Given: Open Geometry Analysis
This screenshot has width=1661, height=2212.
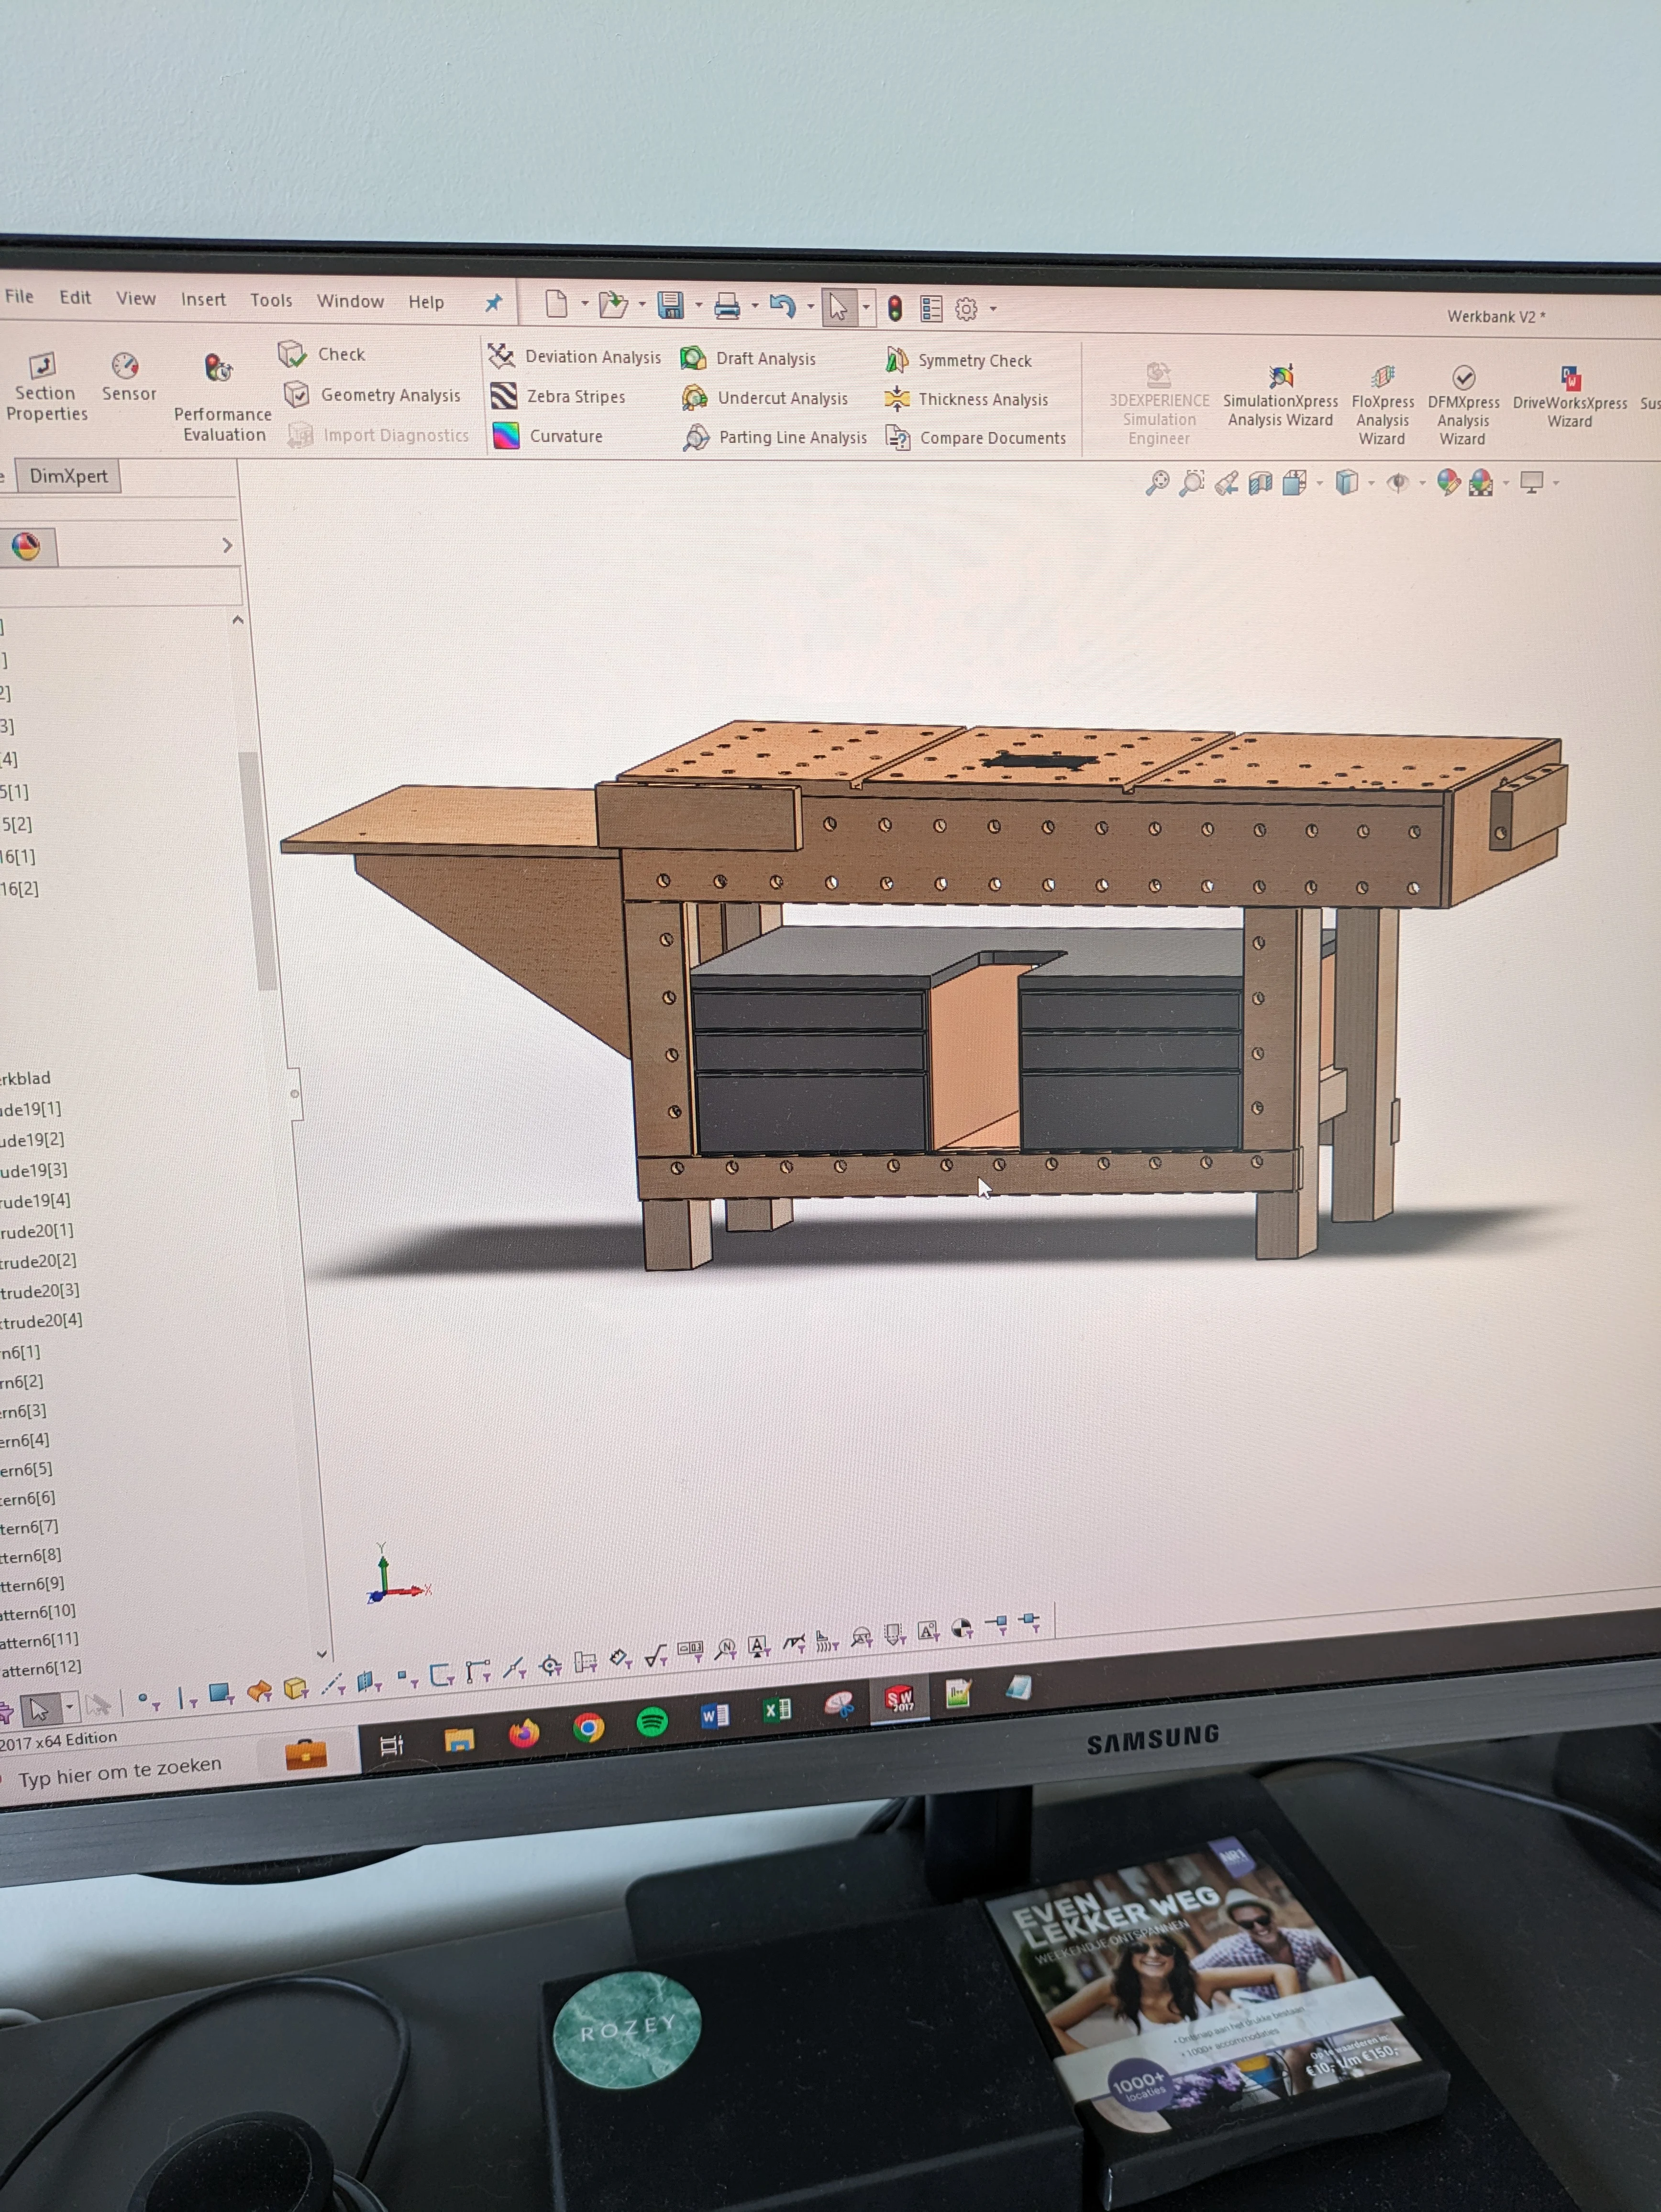Looking at the screenshot, I should 372,395.
